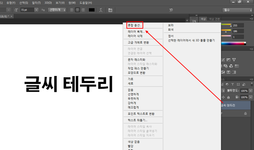254x150 pixels.
Task: Choose 선택한 레이어에서 새 3D 돌출 만들기
Action: click(x=191, y=40)
